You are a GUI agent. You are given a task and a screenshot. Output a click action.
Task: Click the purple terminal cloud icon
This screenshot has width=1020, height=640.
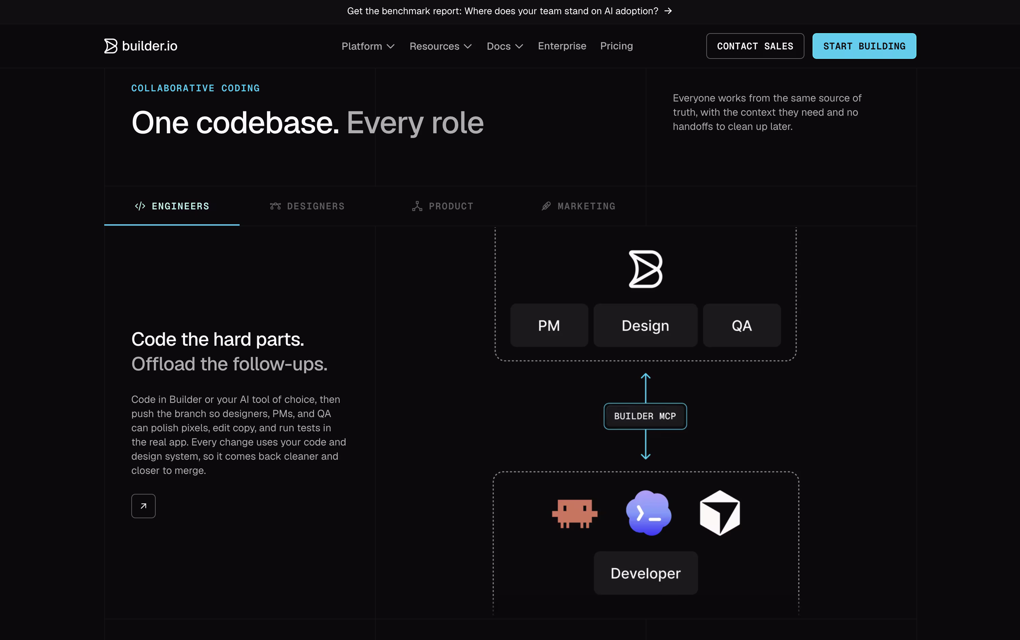(648, 513)
